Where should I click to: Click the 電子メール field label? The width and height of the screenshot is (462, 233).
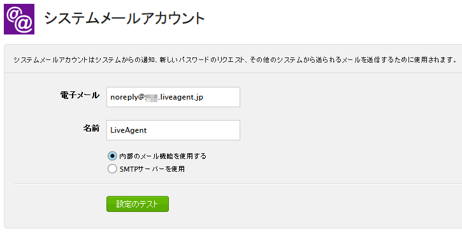[x=80, y=95]
